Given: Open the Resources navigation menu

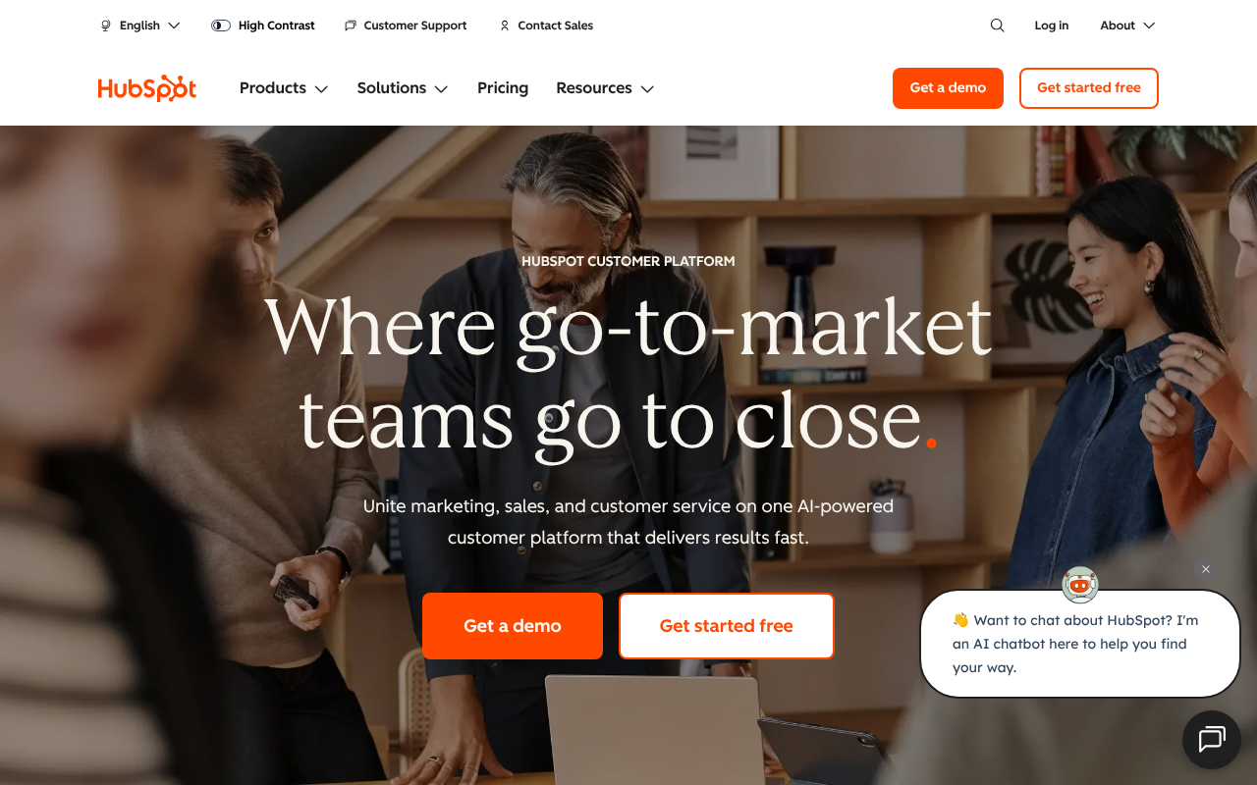Looking at the screenshot, I should [x=605, y=88].
